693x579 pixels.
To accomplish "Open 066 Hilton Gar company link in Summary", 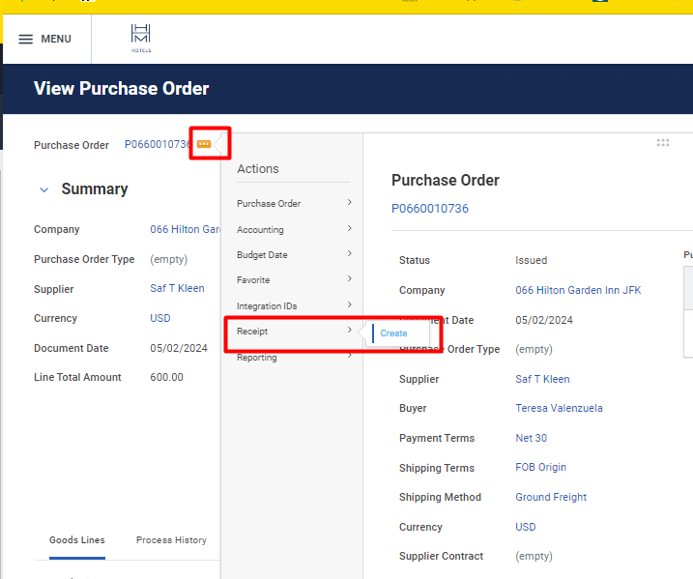I will point(185,229).
